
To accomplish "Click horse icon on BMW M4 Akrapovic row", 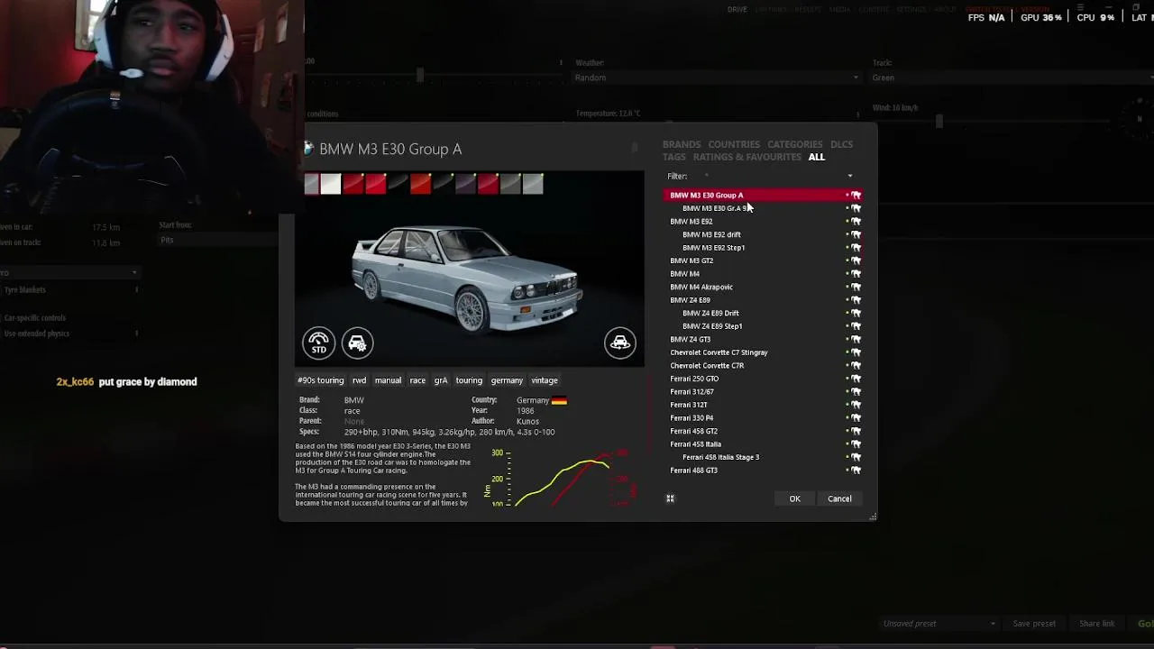I will (856, 287).
